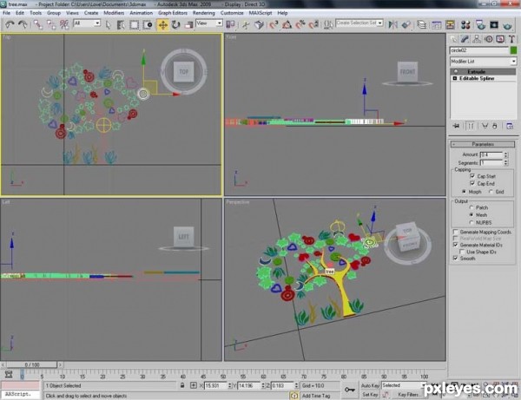Click the Auto Key button
Viewport: 521px width, 400px height.
pos(370,385)
